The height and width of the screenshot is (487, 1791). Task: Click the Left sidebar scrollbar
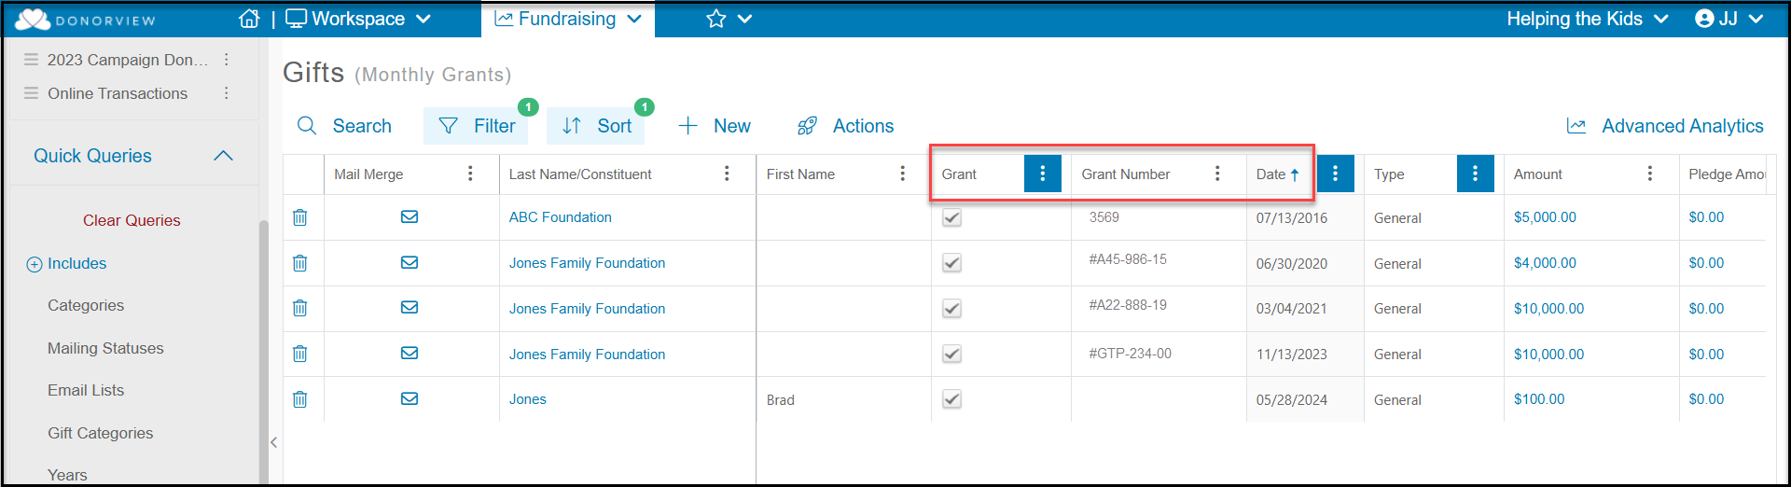click(x=264, y=351)
